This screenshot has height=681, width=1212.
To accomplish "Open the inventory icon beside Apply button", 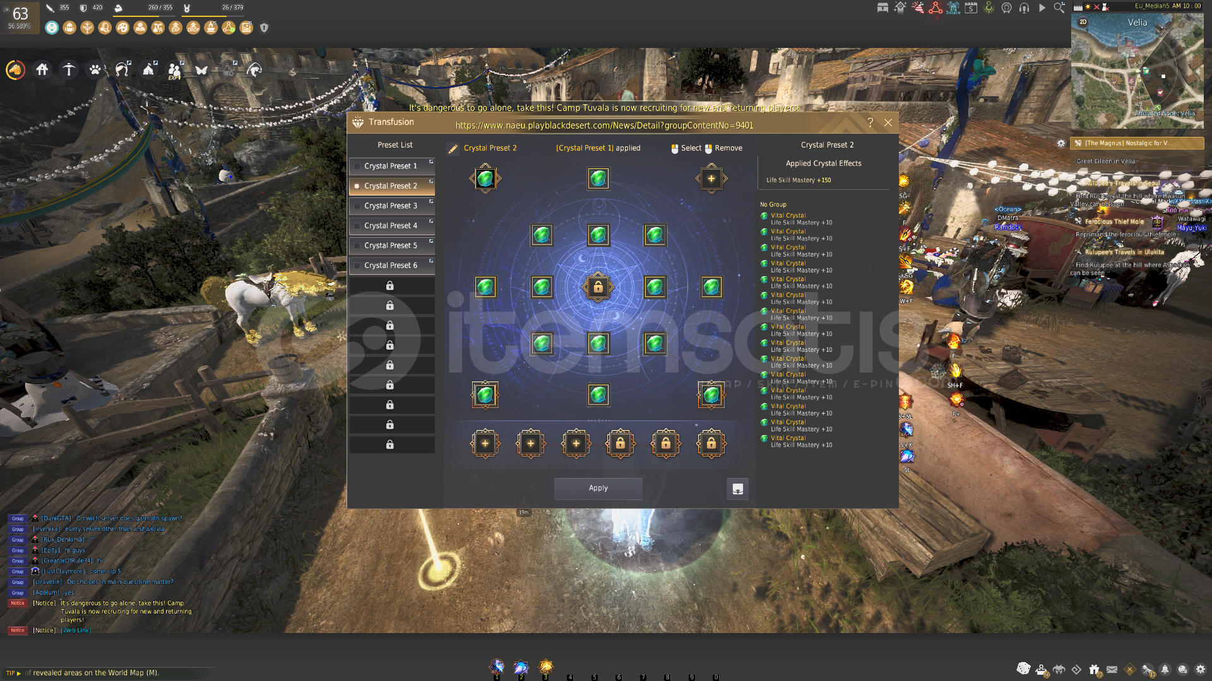I will pos(737,489).
